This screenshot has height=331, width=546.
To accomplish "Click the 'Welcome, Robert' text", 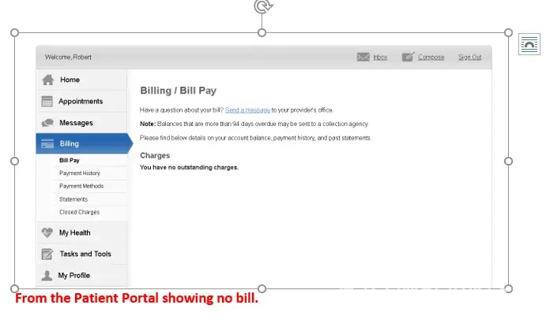I will click(x=68, y=57).
